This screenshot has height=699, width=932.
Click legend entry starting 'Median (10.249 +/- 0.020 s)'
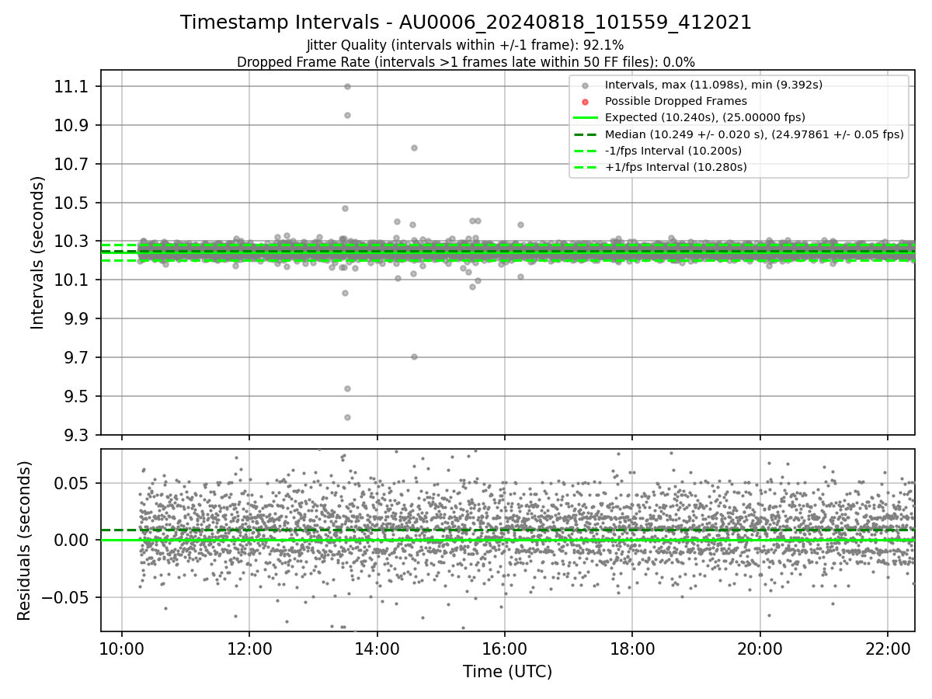[x=754, y=134]
